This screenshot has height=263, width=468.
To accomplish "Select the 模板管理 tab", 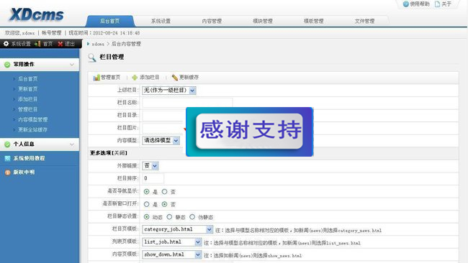I will pos(313,21).
